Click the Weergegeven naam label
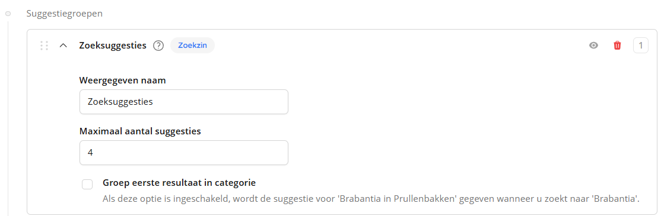This screenshot has height=216, width=661. [123, 80]
